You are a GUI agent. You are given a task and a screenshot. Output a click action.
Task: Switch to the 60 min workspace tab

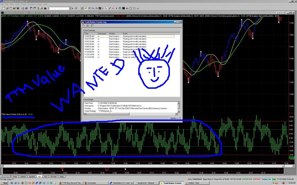(53, 177)
